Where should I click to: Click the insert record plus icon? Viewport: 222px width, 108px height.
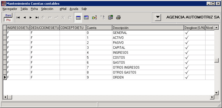tap(43, 17)
